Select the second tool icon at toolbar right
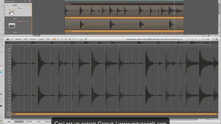Screen dimensions: 221x124 pos(217,39)
